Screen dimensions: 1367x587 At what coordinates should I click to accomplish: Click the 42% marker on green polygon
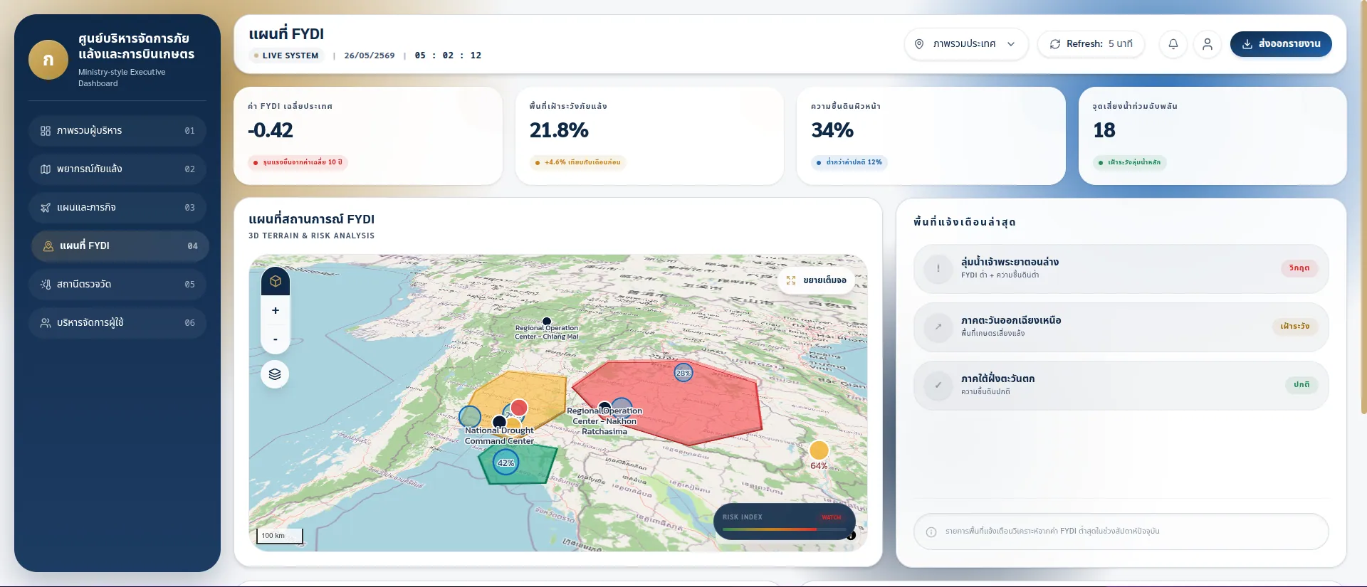pyautogui.click(x=506, y=462)
